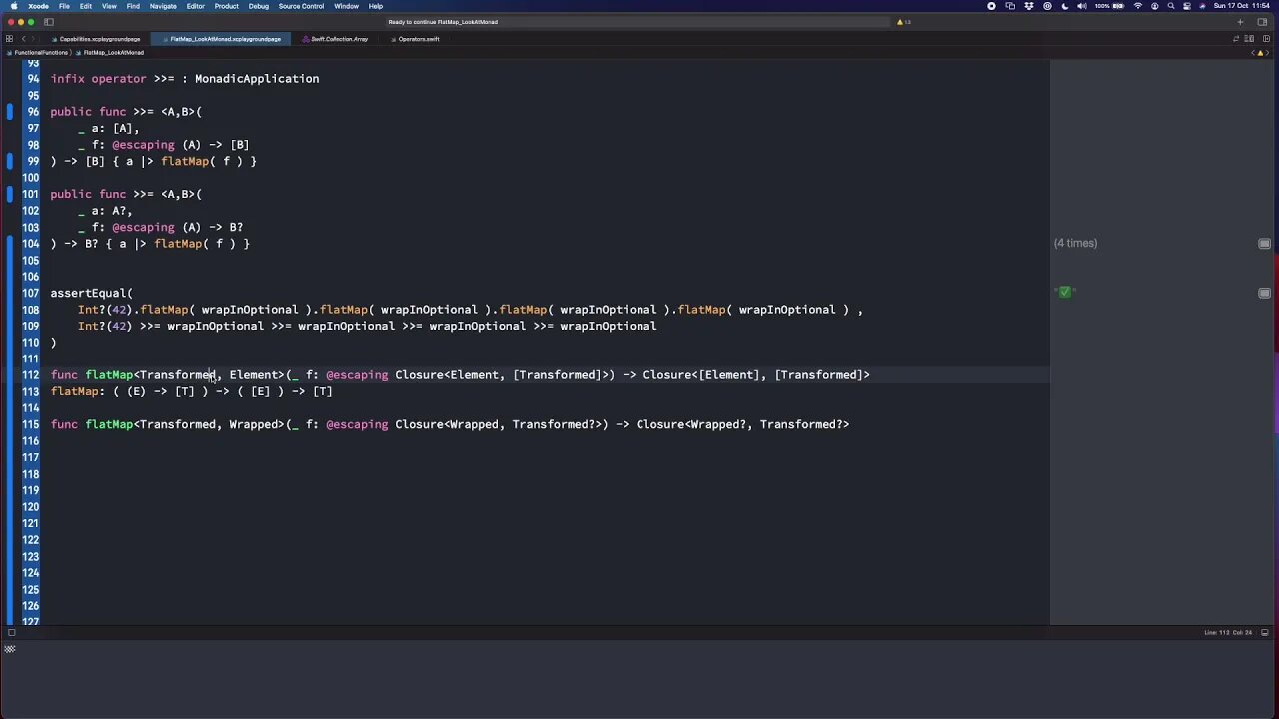
Task: Open the Product menu
Action: tap(227, 6)
